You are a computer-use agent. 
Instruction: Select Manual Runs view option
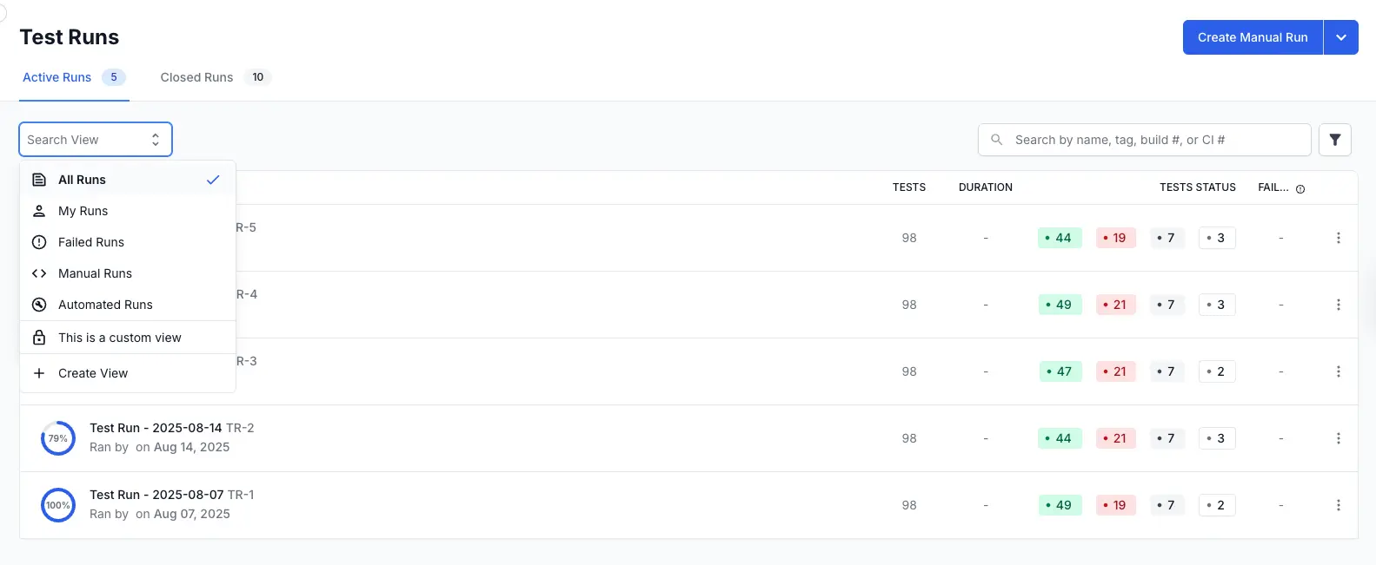coord(95,273)
